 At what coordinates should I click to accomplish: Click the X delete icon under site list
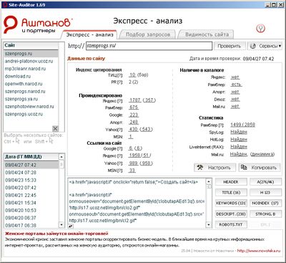point(55,128)
